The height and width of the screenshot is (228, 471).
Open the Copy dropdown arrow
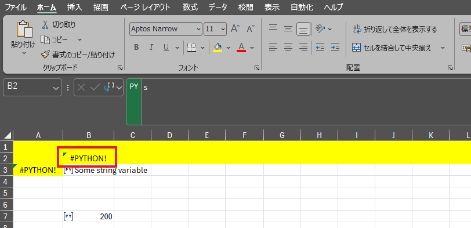(x=79, y=39)
